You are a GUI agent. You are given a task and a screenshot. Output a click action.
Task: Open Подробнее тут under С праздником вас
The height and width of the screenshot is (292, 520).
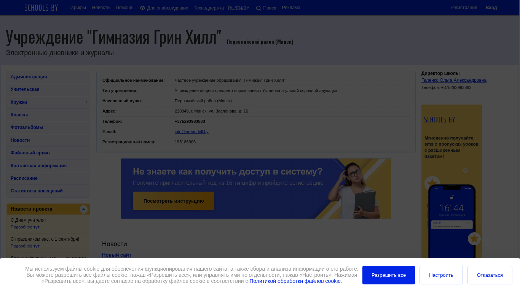25,246
